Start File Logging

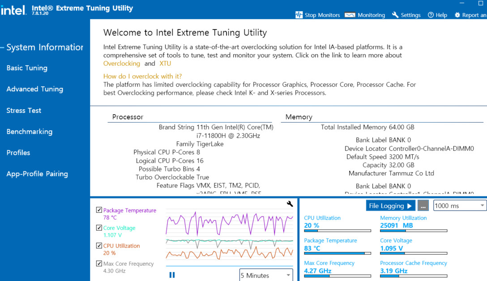390,205
